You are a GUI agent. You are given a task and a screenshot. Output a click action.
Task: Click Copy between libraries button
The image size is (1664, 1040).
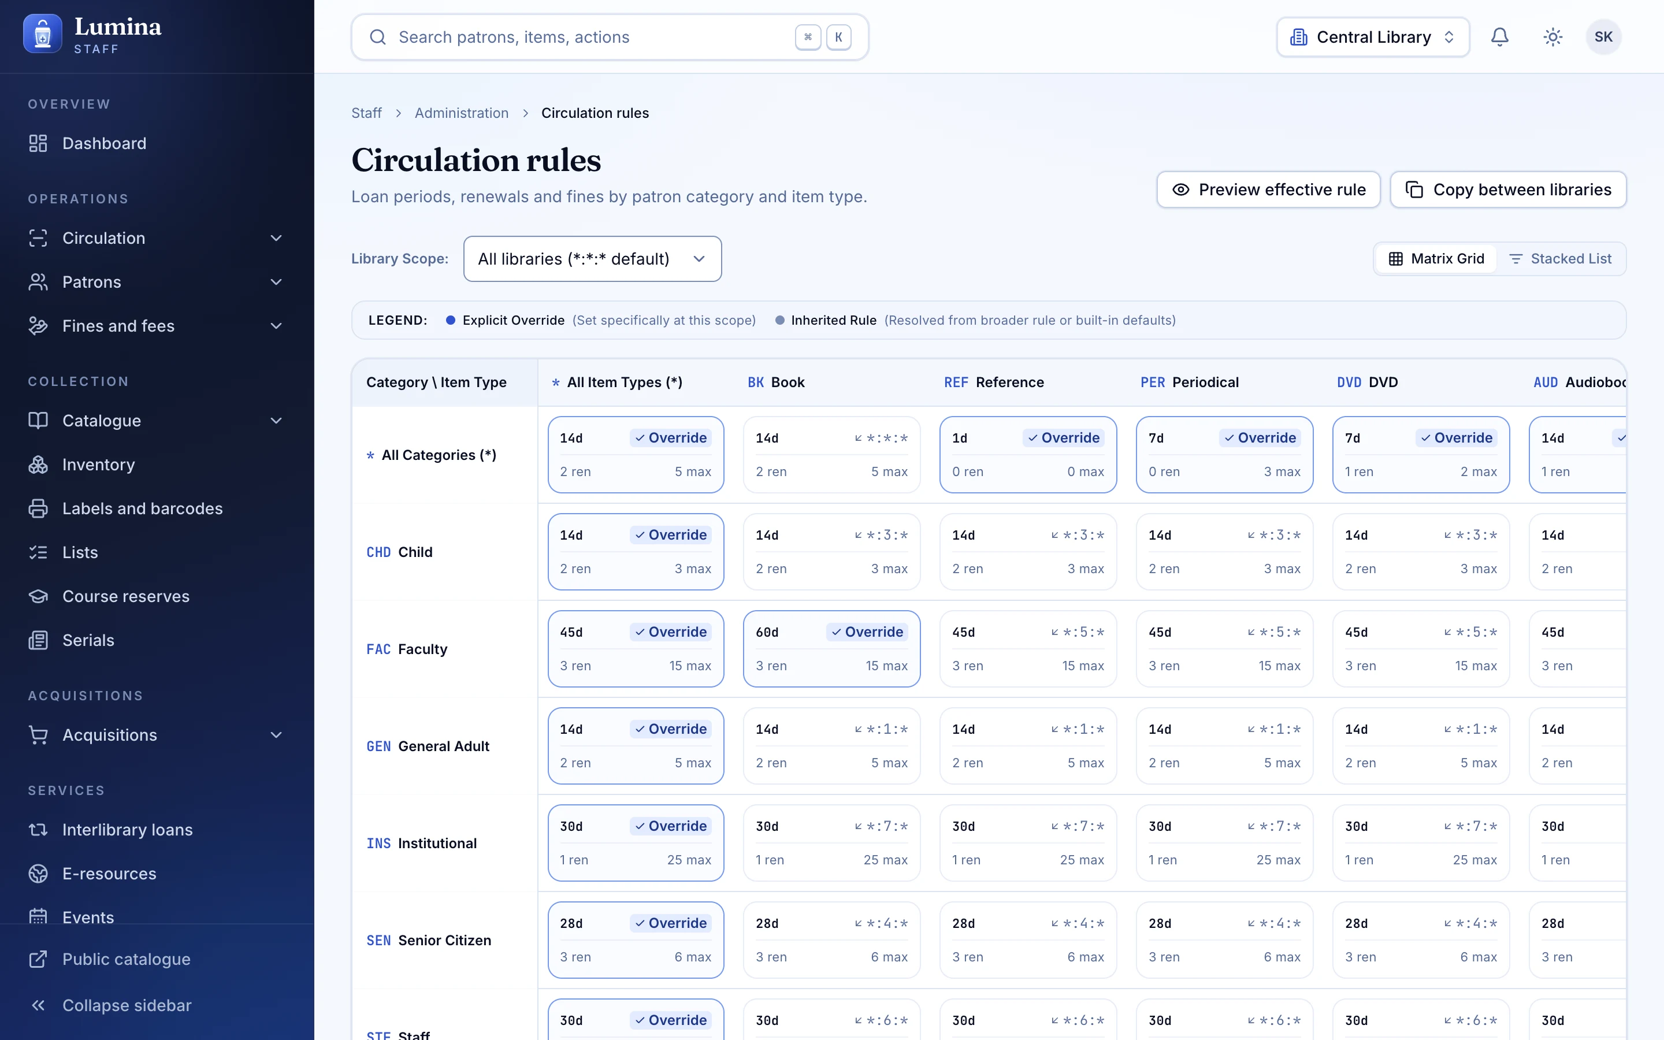coord(1508,190)
